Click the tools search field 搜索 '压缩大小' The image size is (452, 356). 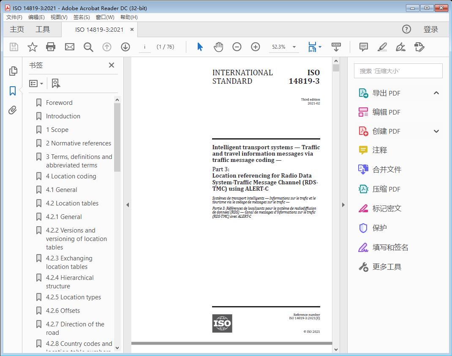coord(398,71)
